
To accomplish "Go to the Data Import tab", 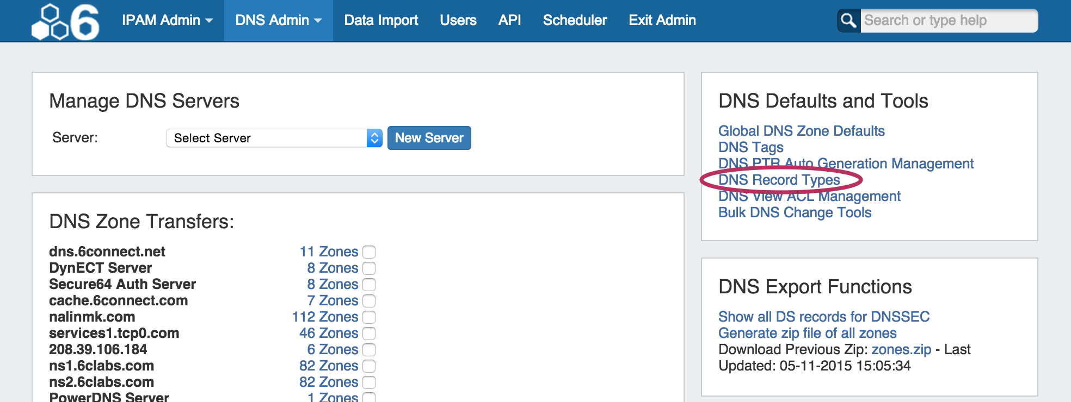I will [381, 21].
